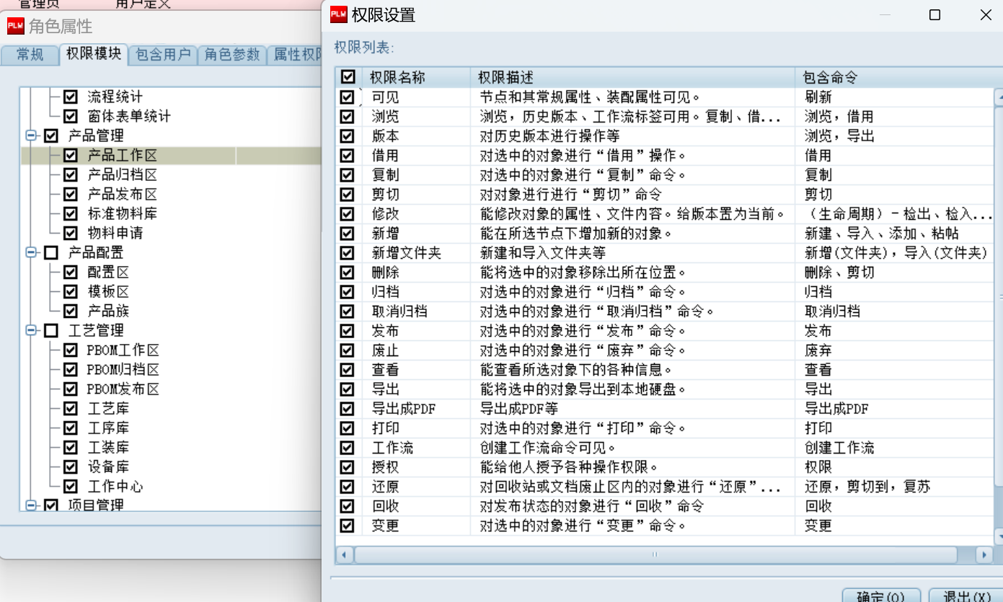The width and height of the screenshot is (1003, 602).
Task: Select the 工序库 tree item
Action: (108, 428)
